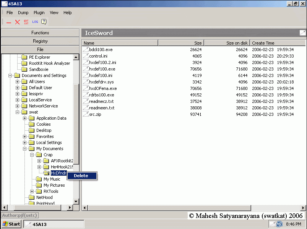Click file list scroll left arrow
The image size is (307, 229).
coord(84,208)
